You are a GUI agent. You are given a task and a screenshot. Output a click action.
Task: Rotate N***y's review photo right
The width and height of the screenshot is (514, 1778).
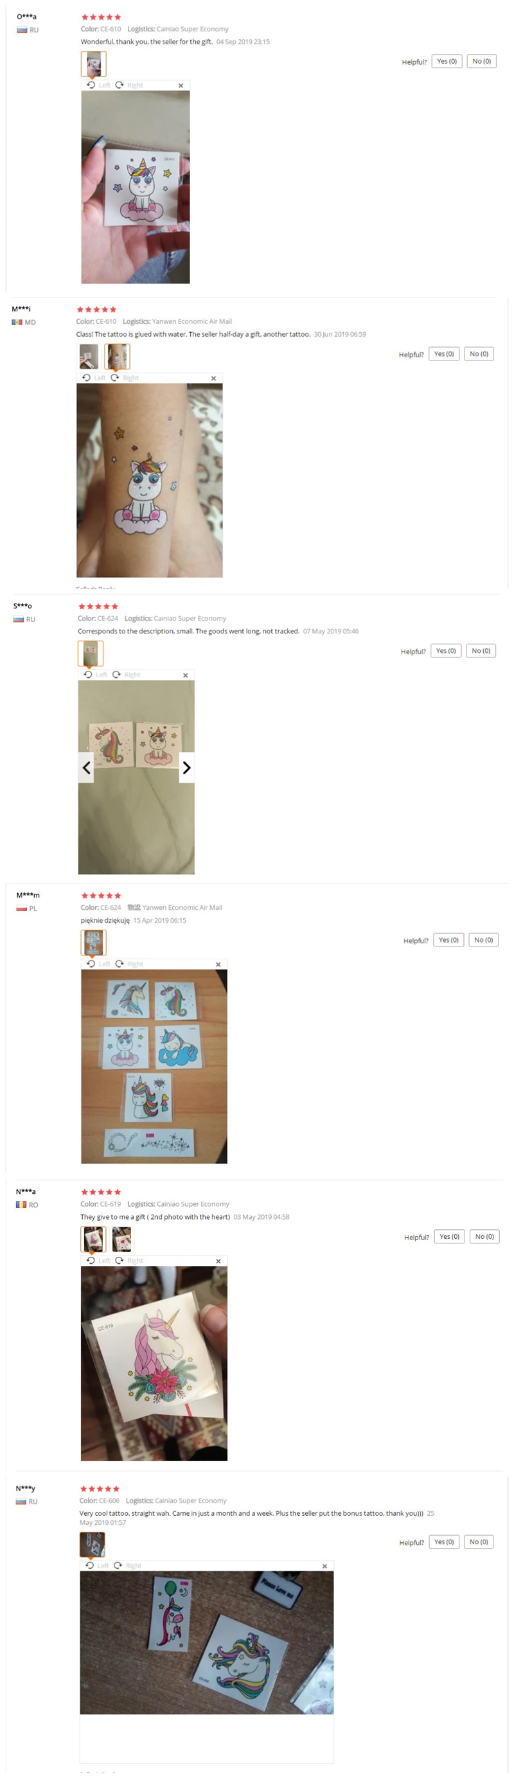[x=128, y=1565]
